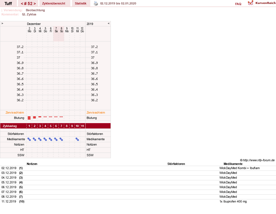Expand chart with the left '>' arrow
This screenshot has width=276, height=214.
2,23
